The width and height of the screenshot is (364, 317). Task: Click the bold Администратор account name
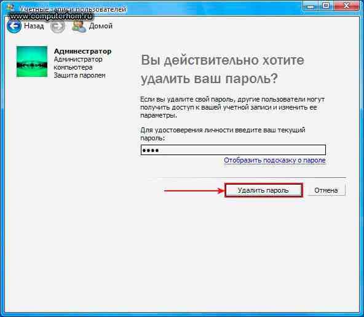pos(82,51)
